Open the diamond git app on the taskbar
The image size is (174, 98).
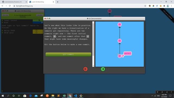coord(81,96)
